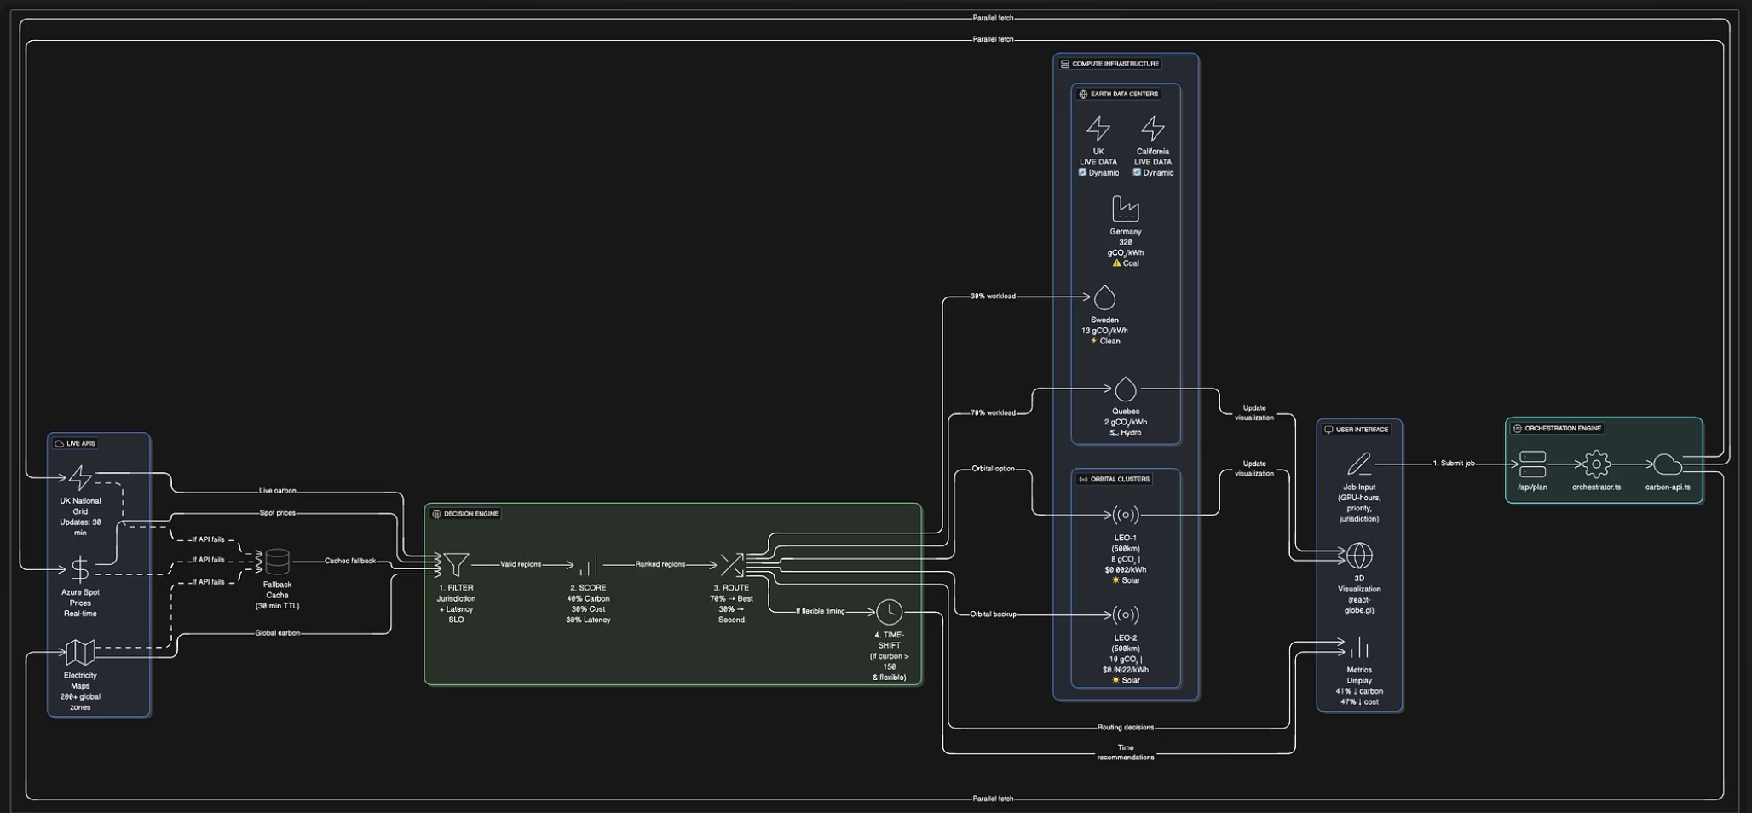
Task: Click the UK National Grid lightning icon
Action: (80, 477)
